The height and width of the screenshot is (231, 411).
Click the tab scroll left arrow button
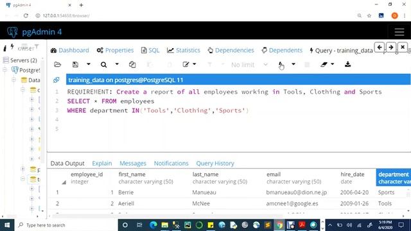[x=380, y=47]
